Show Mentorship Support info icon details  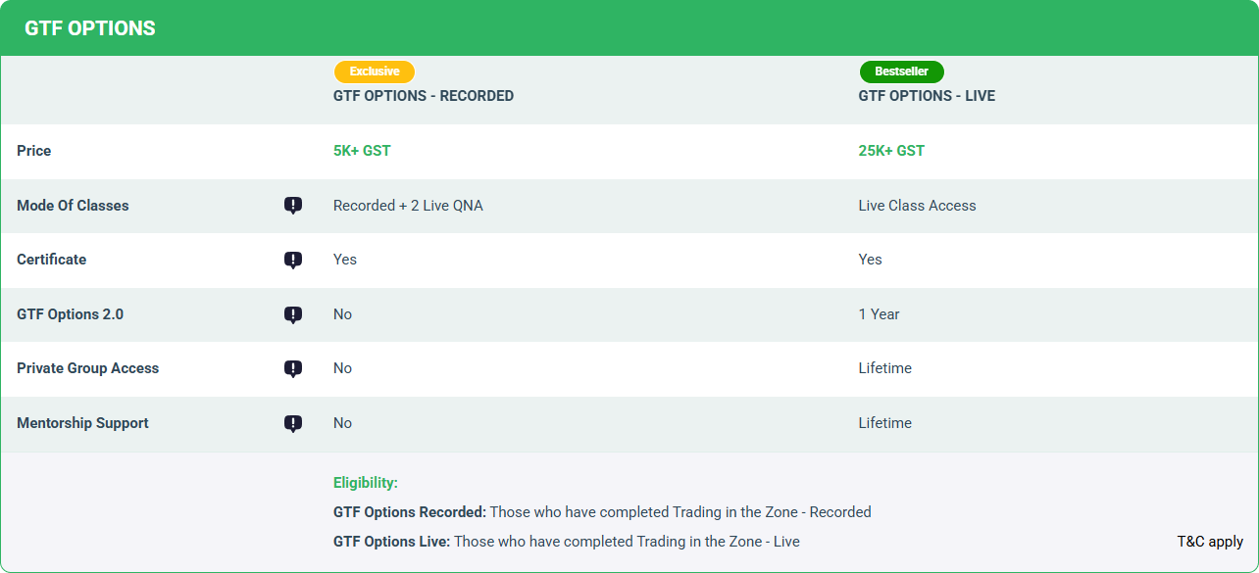pos(292,423)
